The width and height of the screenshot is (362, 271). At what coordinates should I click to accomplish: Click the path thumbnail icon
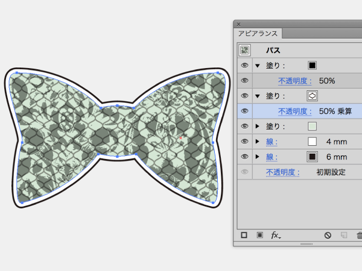pyautogui.click(x=244, y=51)
